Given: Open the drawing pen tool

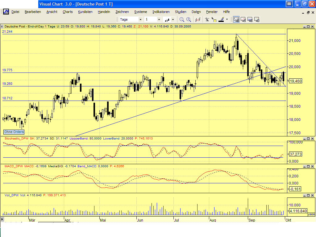Looking at the screenshot, I should point(221,19).
